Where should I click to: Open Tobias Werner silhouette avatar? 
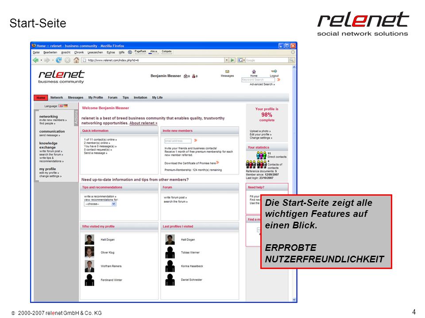click(x=170, y=252)
